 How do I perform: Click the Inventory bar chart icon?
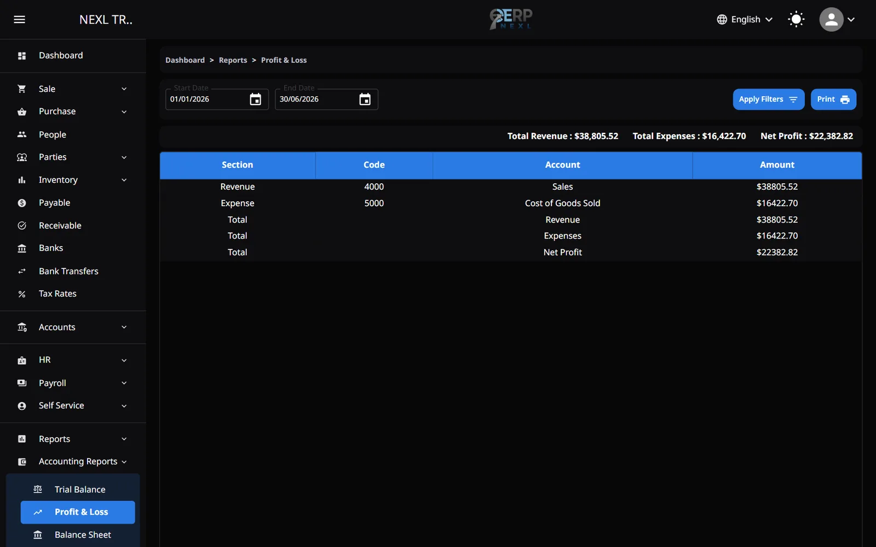(x=22, y=180)
